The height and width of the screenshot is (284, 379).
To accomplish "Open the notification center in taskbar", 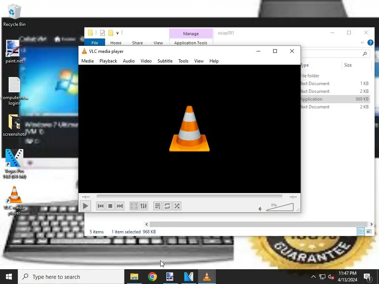I will coord(367,277).
